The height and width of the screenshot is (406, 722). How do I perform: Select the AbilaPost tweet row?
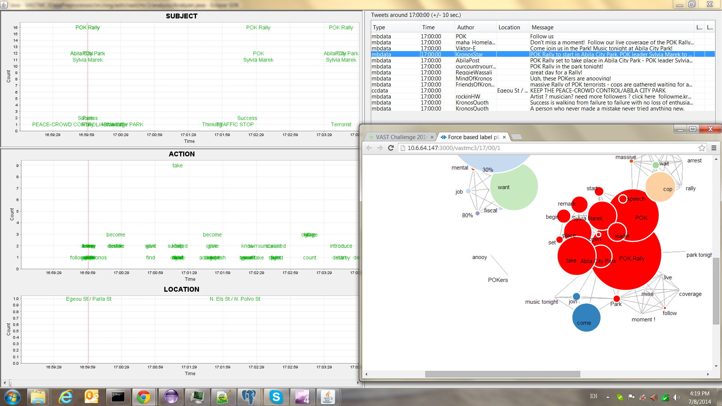pos(467,61)
